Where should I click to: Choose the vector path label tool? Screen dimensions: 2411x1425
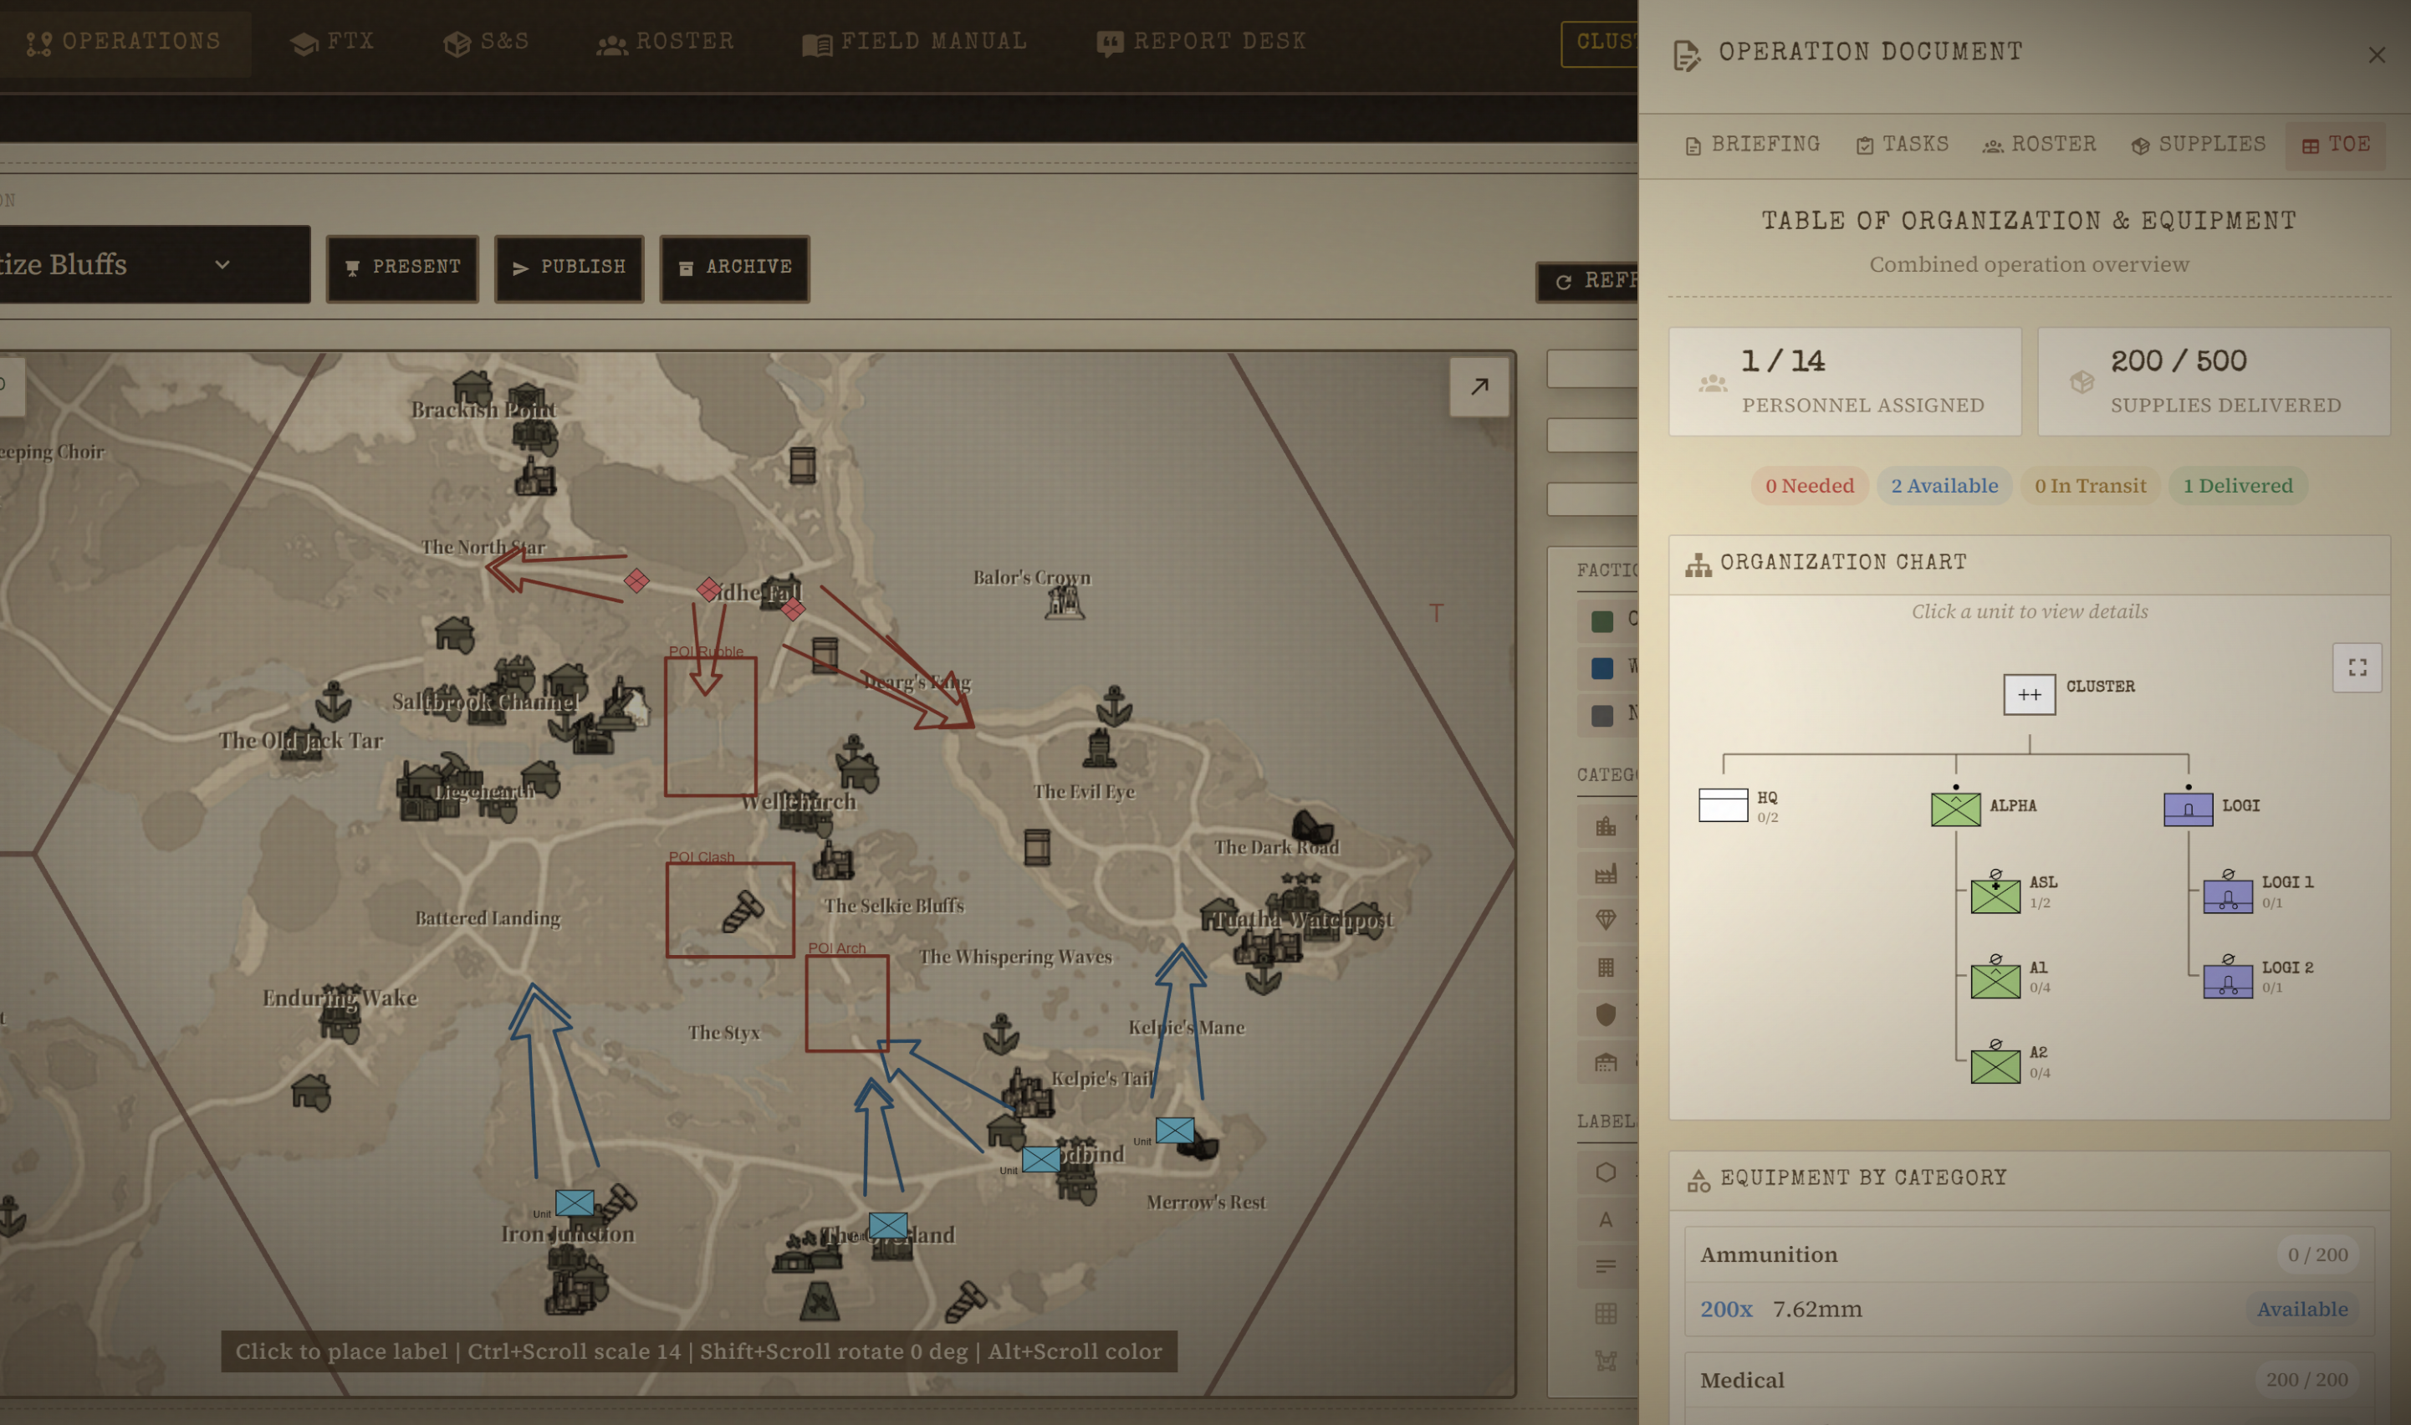coord(1606,1361)
